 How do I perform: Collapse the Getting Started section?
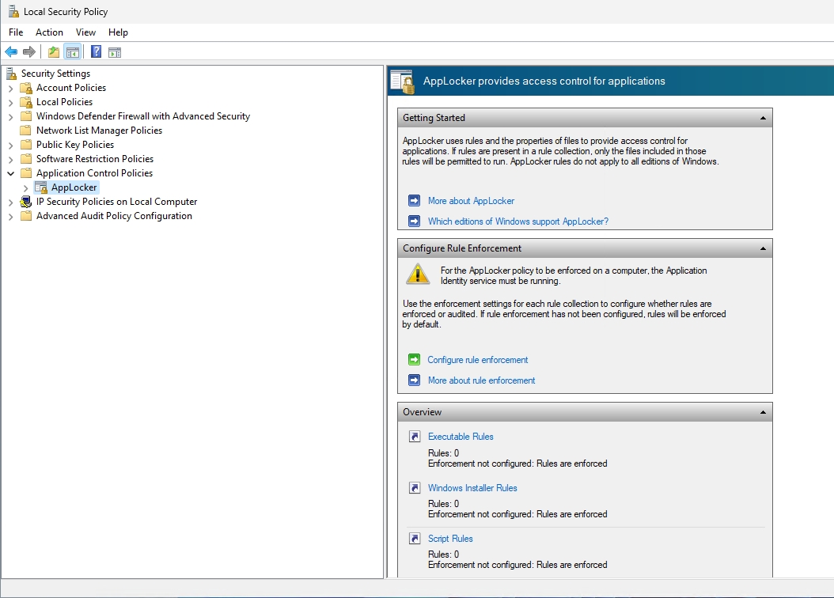click(763, 117)
